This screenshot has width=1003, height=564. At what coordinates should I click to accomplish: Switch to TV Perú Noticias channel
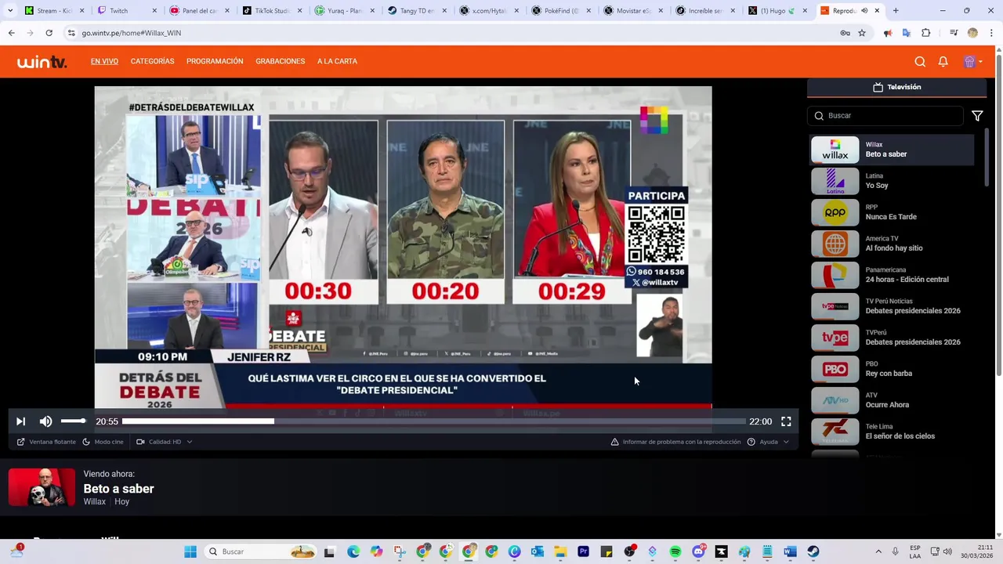click(892, 306)
